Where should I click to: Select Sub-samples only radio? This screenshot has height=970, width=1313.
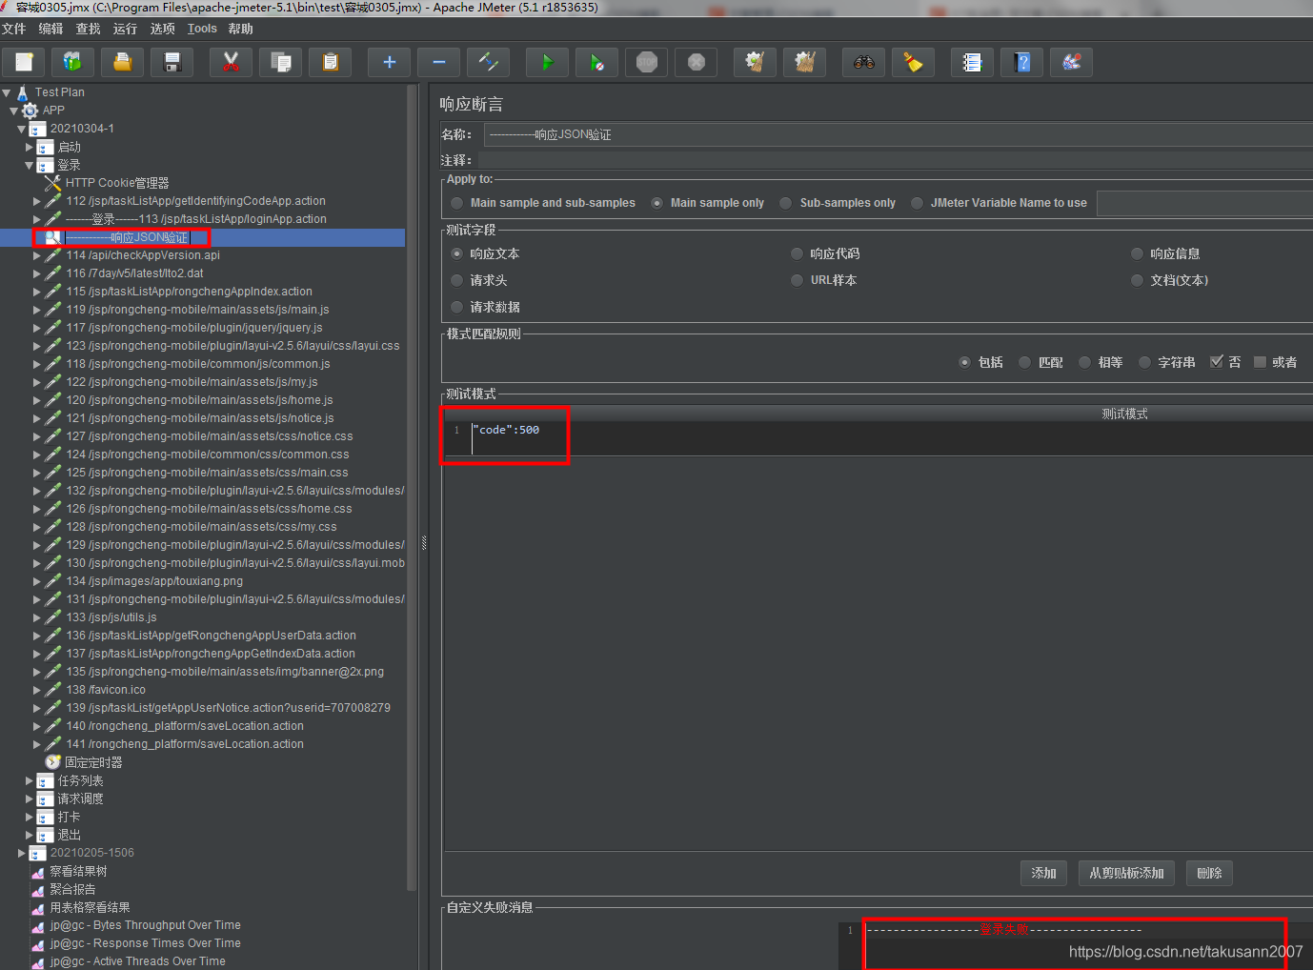coord(838,203)
